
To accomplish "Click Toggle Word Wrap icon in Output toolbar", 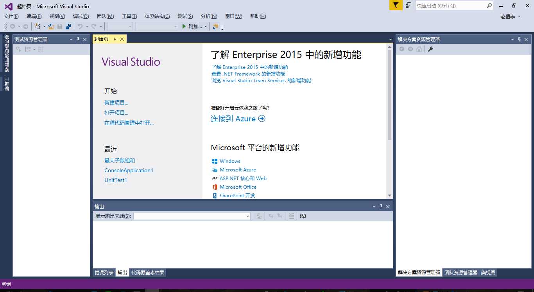I will [x=303, y=216].
